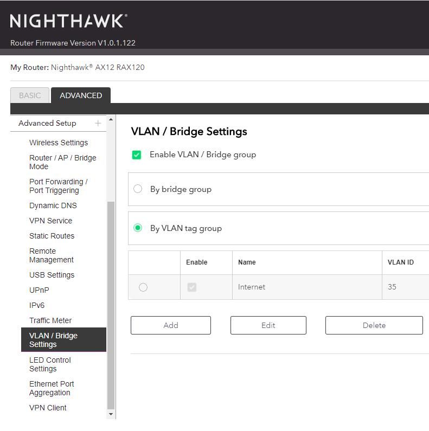
Task: Select the Internet VLAN row radio
Action: [x=143, y=287]
